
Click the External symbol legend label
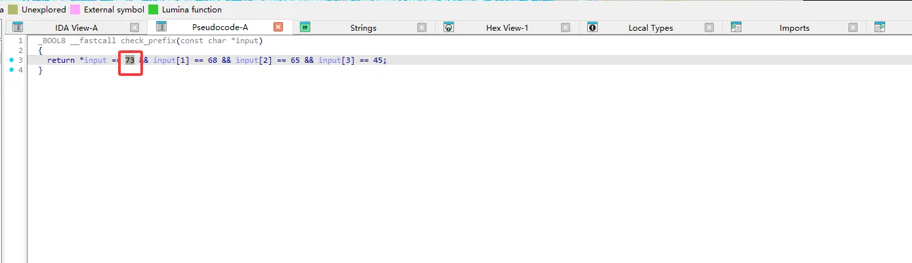click(x=114, y=10)
